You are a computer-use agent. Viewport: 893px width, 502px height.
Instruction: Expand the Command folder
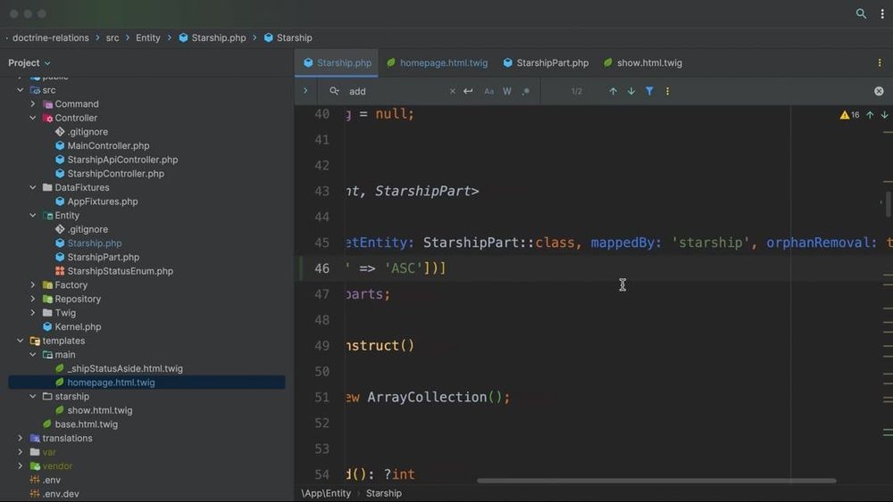[32, 104]
